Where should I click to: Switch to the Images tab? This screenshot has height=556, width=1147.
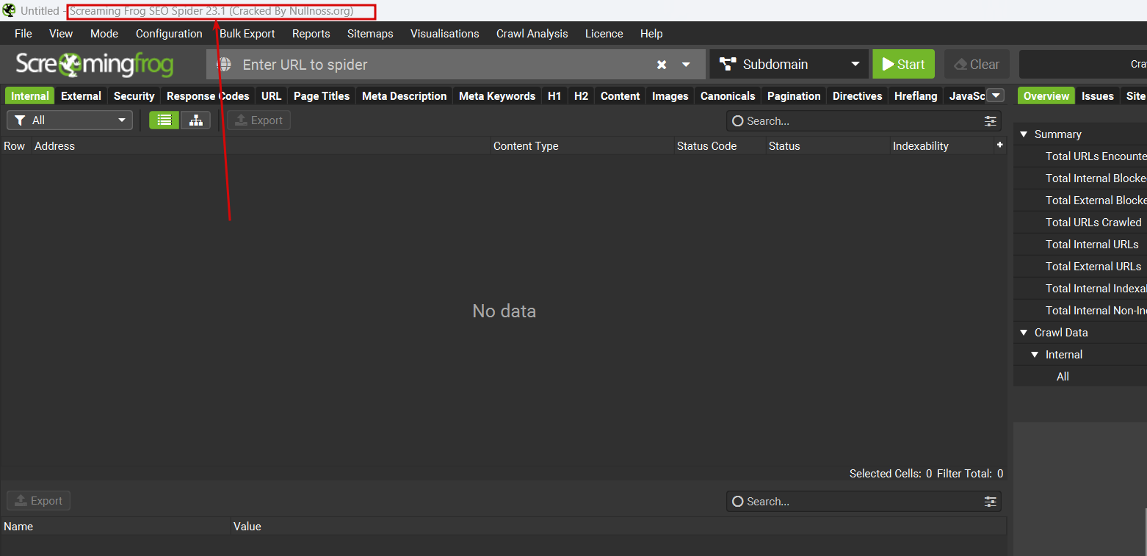click(670, 96)
